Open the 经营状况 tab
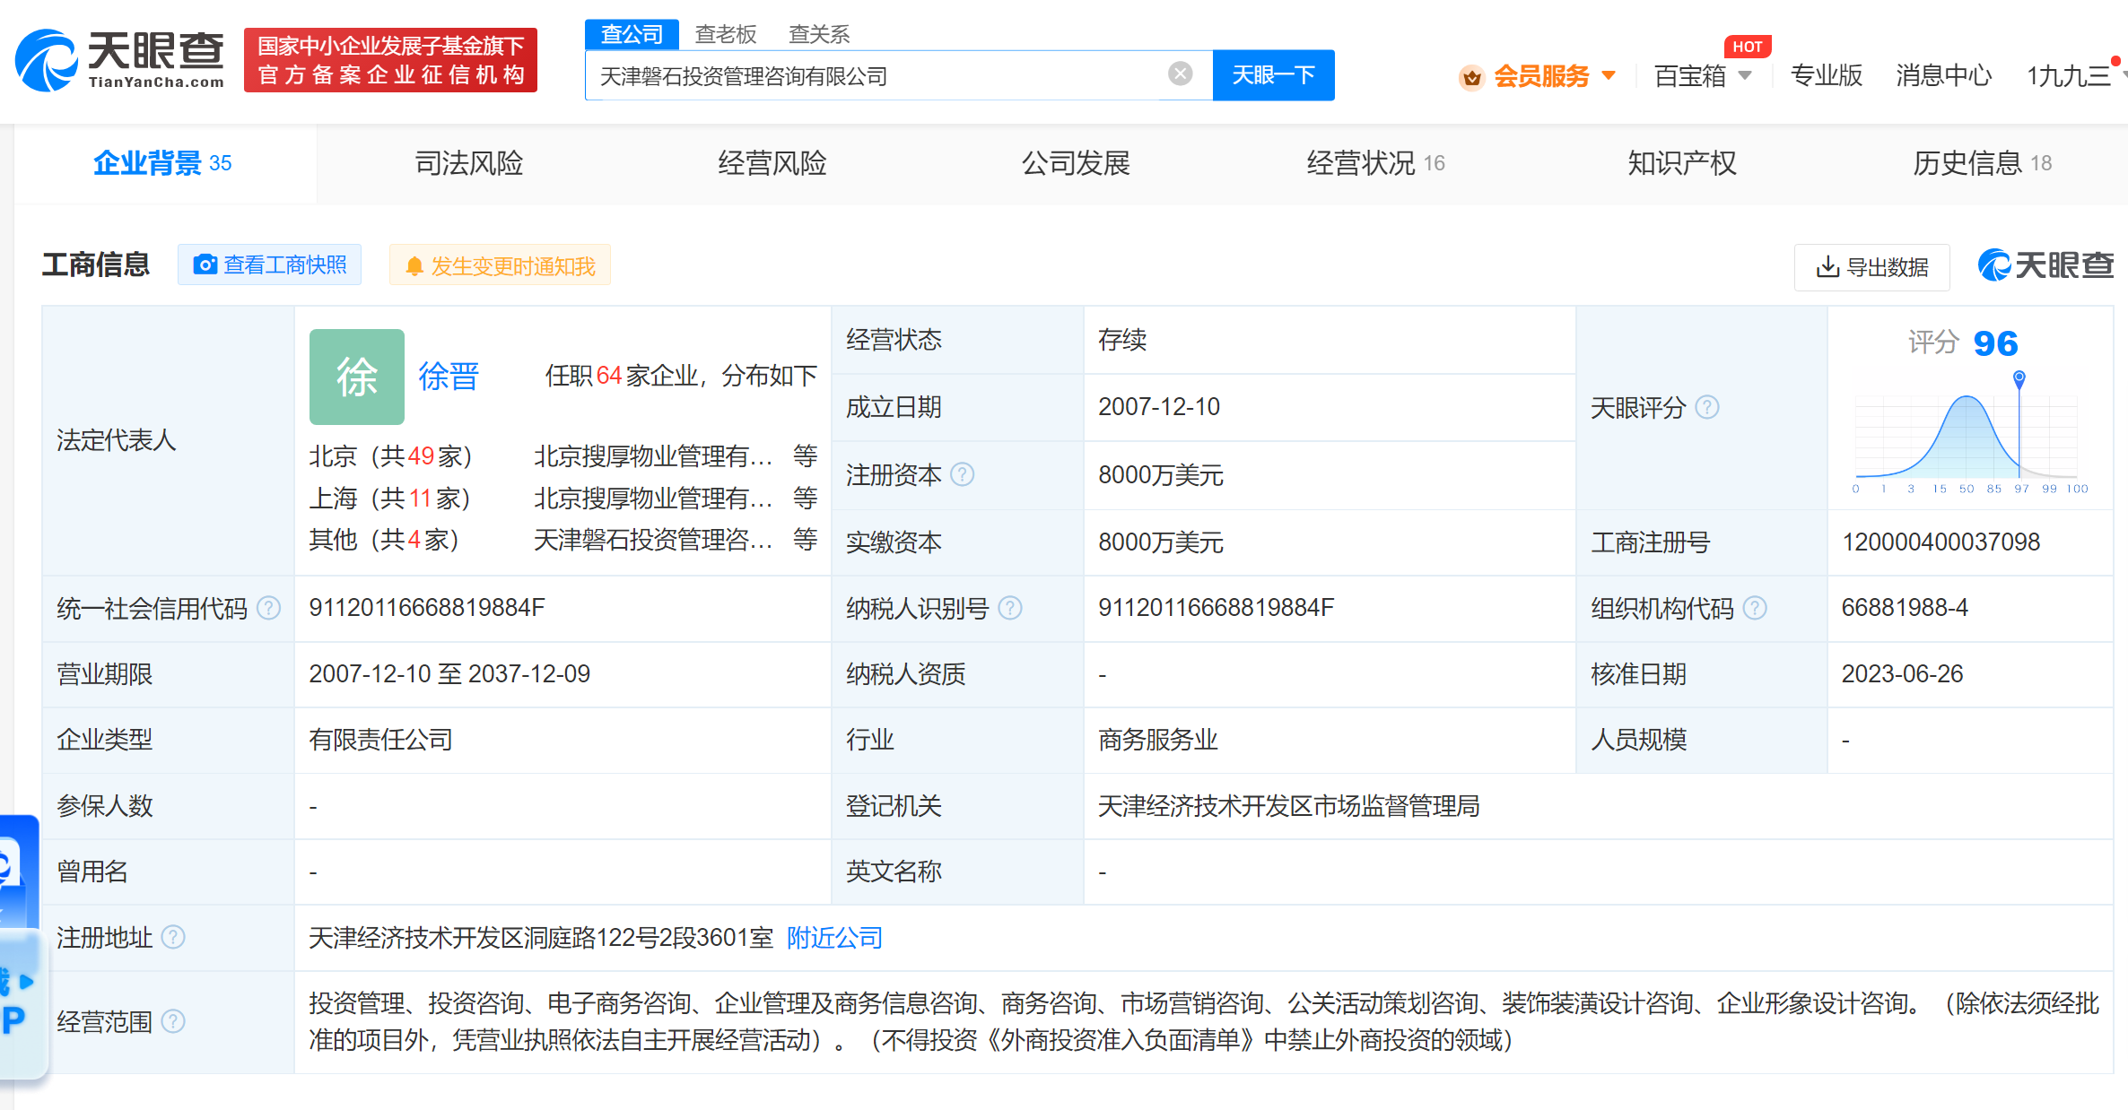 1375,163
